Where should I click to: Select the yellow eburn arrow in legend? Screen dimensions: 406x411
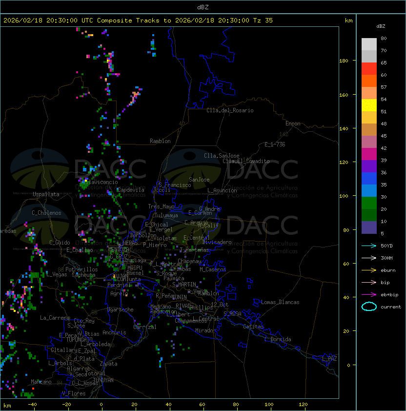pyautogui.click(x=369, y=270)
